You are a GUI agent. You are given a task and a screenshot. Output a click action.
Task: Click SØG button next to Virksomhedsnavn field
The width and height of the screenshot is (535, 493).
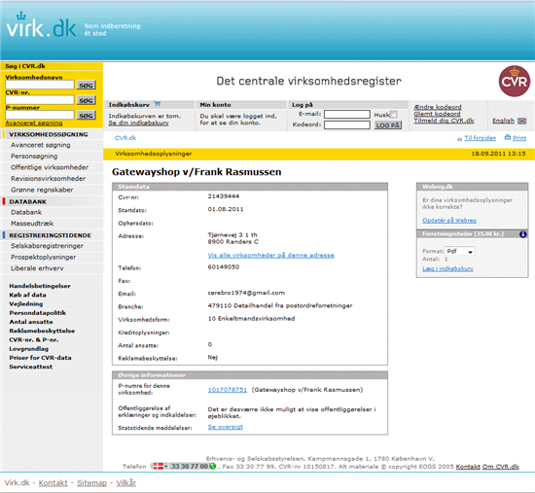point(86,86)
